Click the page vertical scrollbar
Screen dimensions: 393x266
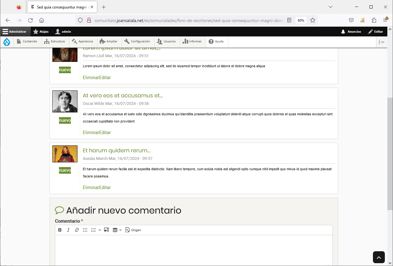pyautogui.click(x=390, y=154)
